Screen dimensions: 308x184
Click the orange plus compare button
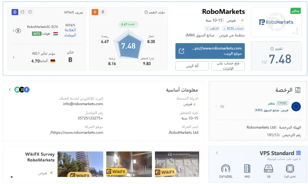(x=95, y=12)
